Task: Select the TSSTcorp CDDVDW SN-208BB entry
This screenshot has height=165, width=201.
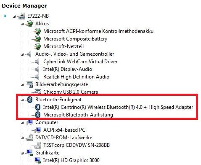Action: click(77, 145)
